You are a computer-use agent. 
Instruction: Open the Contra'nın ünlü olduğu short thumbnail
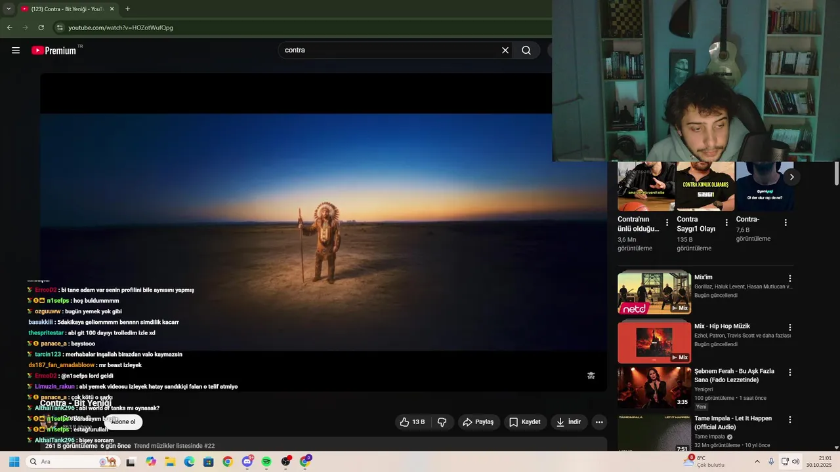tap(646, 186)
